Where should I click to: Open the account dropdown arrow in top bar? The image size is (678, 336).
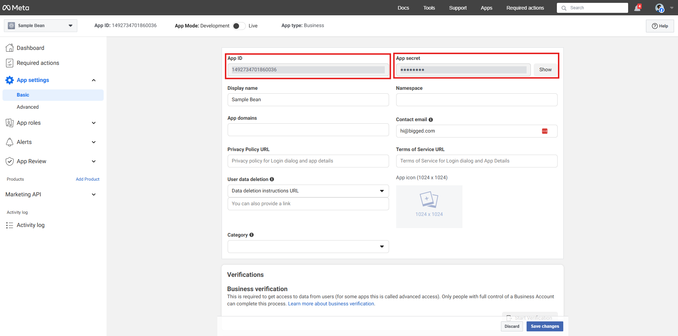pyautogui.click(x=672, y=8)
